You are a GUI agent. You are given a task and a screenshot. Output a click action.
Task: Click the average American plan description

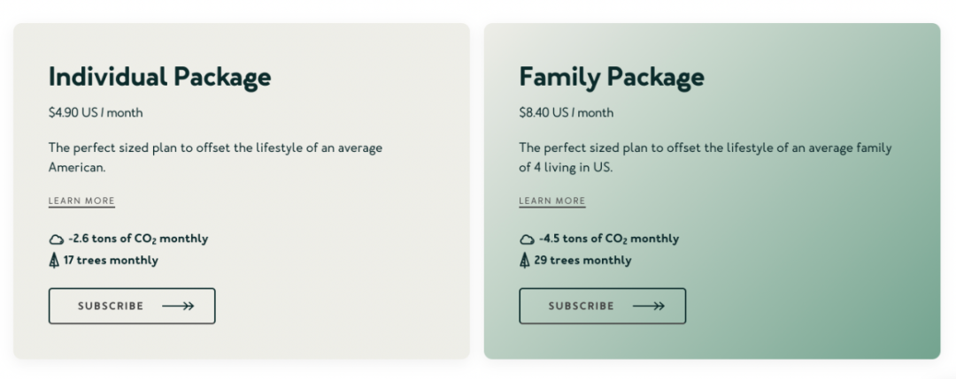(215, 157)
